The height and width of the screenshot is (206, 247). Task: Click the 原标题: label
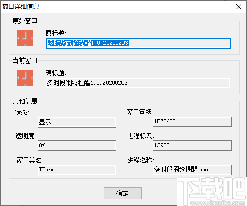56,33
